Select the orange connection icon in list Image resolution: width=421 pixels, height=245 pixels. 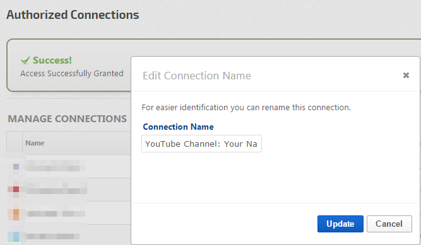tap(16, 213)
